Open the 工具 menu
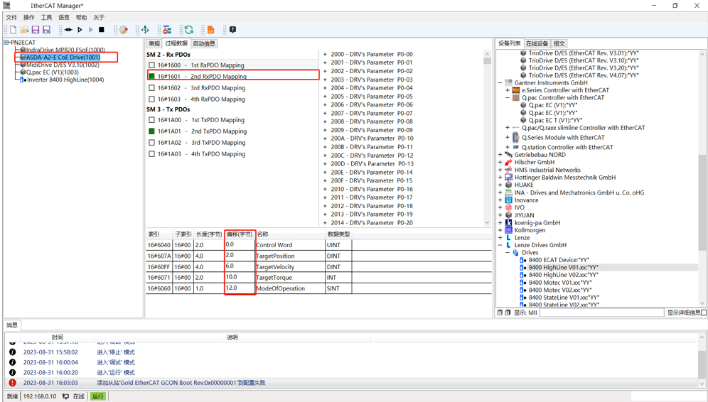 point(46,17)
